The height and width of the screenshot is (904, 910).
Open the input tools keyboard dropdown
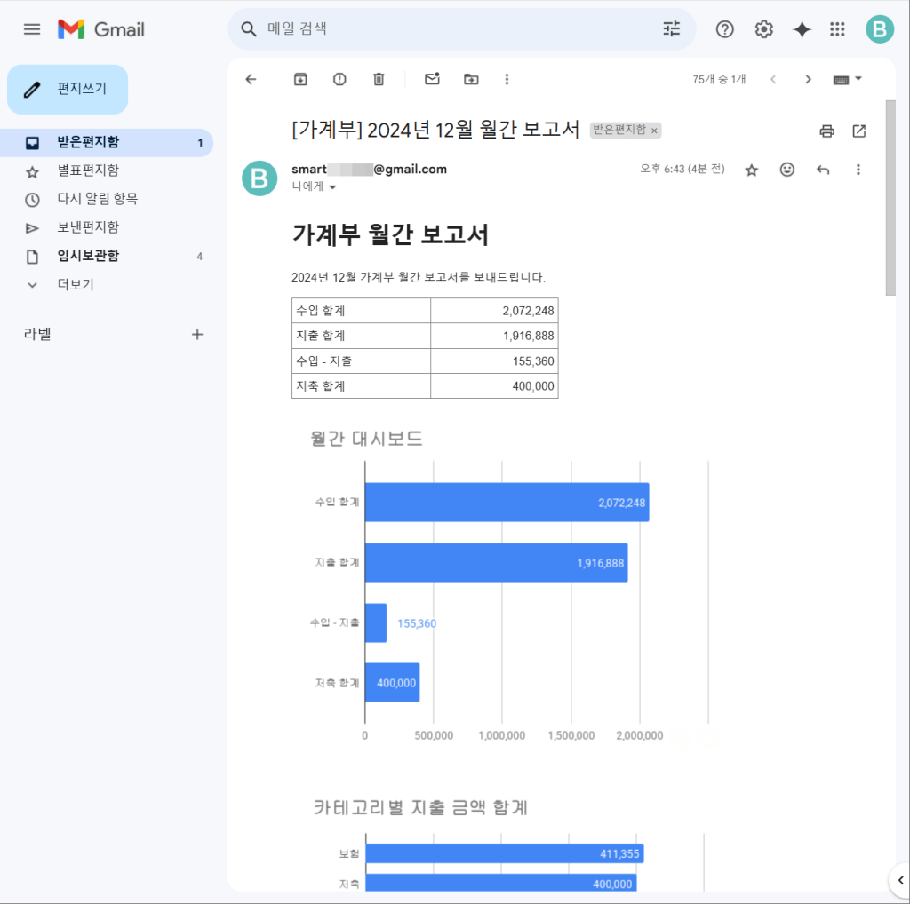[848, 79]
